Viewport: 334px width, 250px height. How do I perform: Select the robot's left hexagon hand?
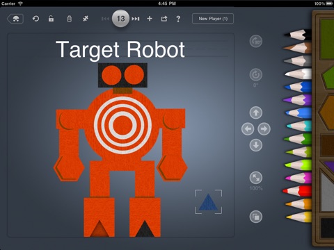[x=69, y=168]
